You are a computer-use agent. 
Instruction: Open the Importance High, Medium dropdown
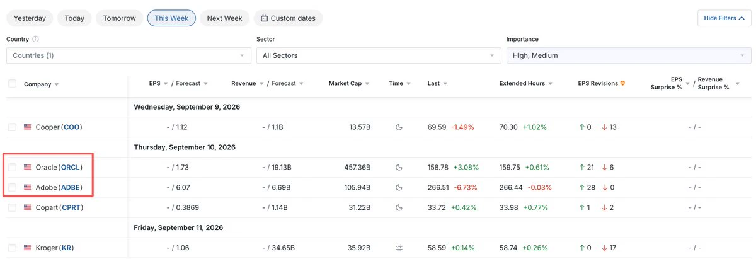pyautogui.click(x=629, y=55)
